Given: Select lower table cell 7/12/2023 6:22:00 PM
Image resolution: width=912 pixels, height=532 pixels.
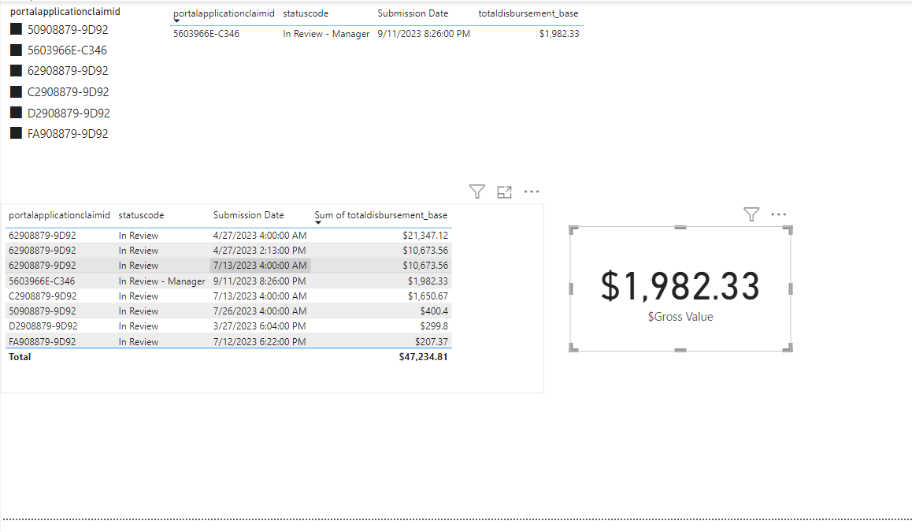Looking at the screenshot, I should coord(259,342).
